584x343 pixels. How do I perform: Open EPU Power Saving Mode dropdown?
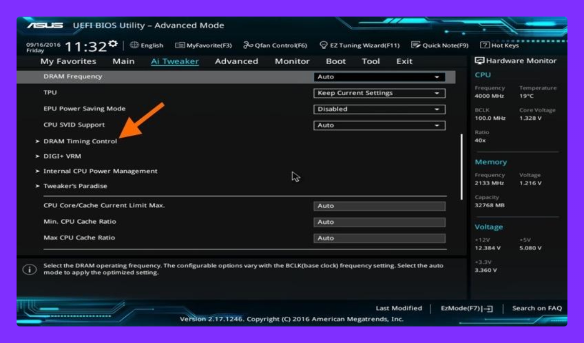coord(380,109)
